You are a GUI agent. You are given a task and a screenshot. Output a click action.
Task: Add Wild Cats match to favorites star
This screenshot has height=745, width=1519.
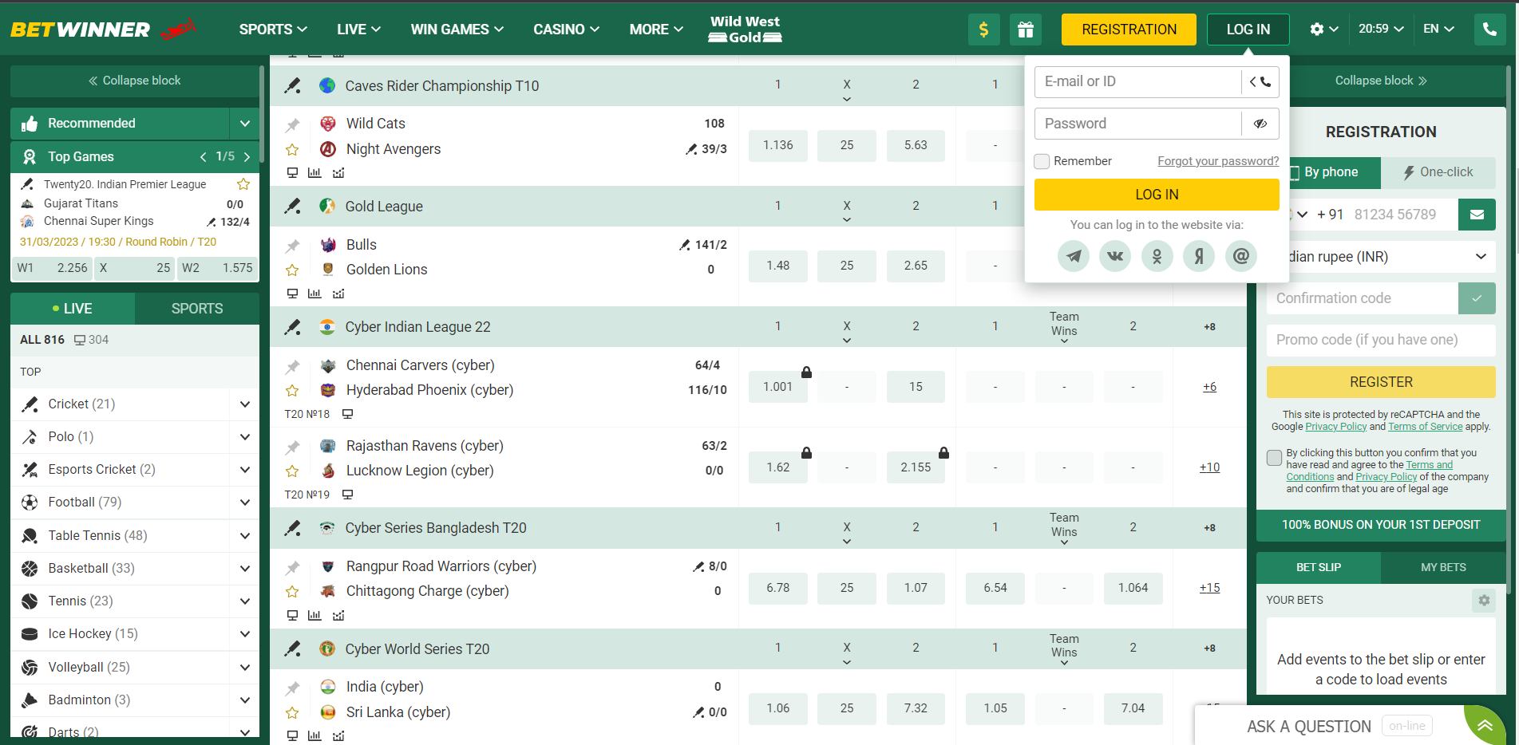point(292,150)
